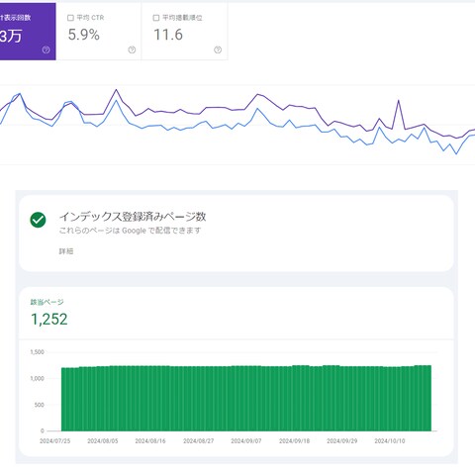Click the green checkmark status icon
475x475 pixels.
coord(38,220)
